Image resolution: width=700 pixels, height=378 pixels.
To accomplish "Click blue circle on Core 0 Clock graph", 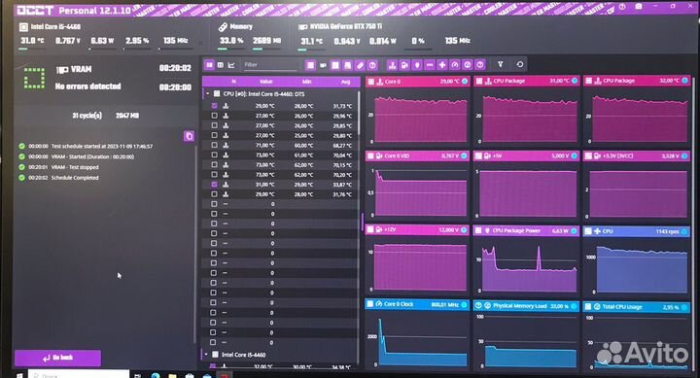I will tap(464, 304).
